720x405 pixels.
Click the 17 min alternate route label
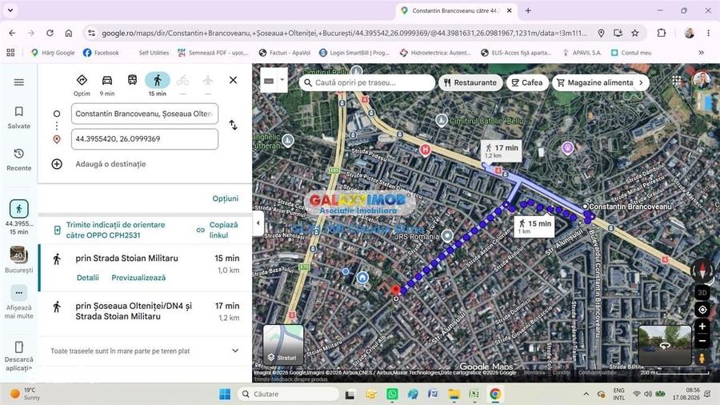(x=502, y=150)
